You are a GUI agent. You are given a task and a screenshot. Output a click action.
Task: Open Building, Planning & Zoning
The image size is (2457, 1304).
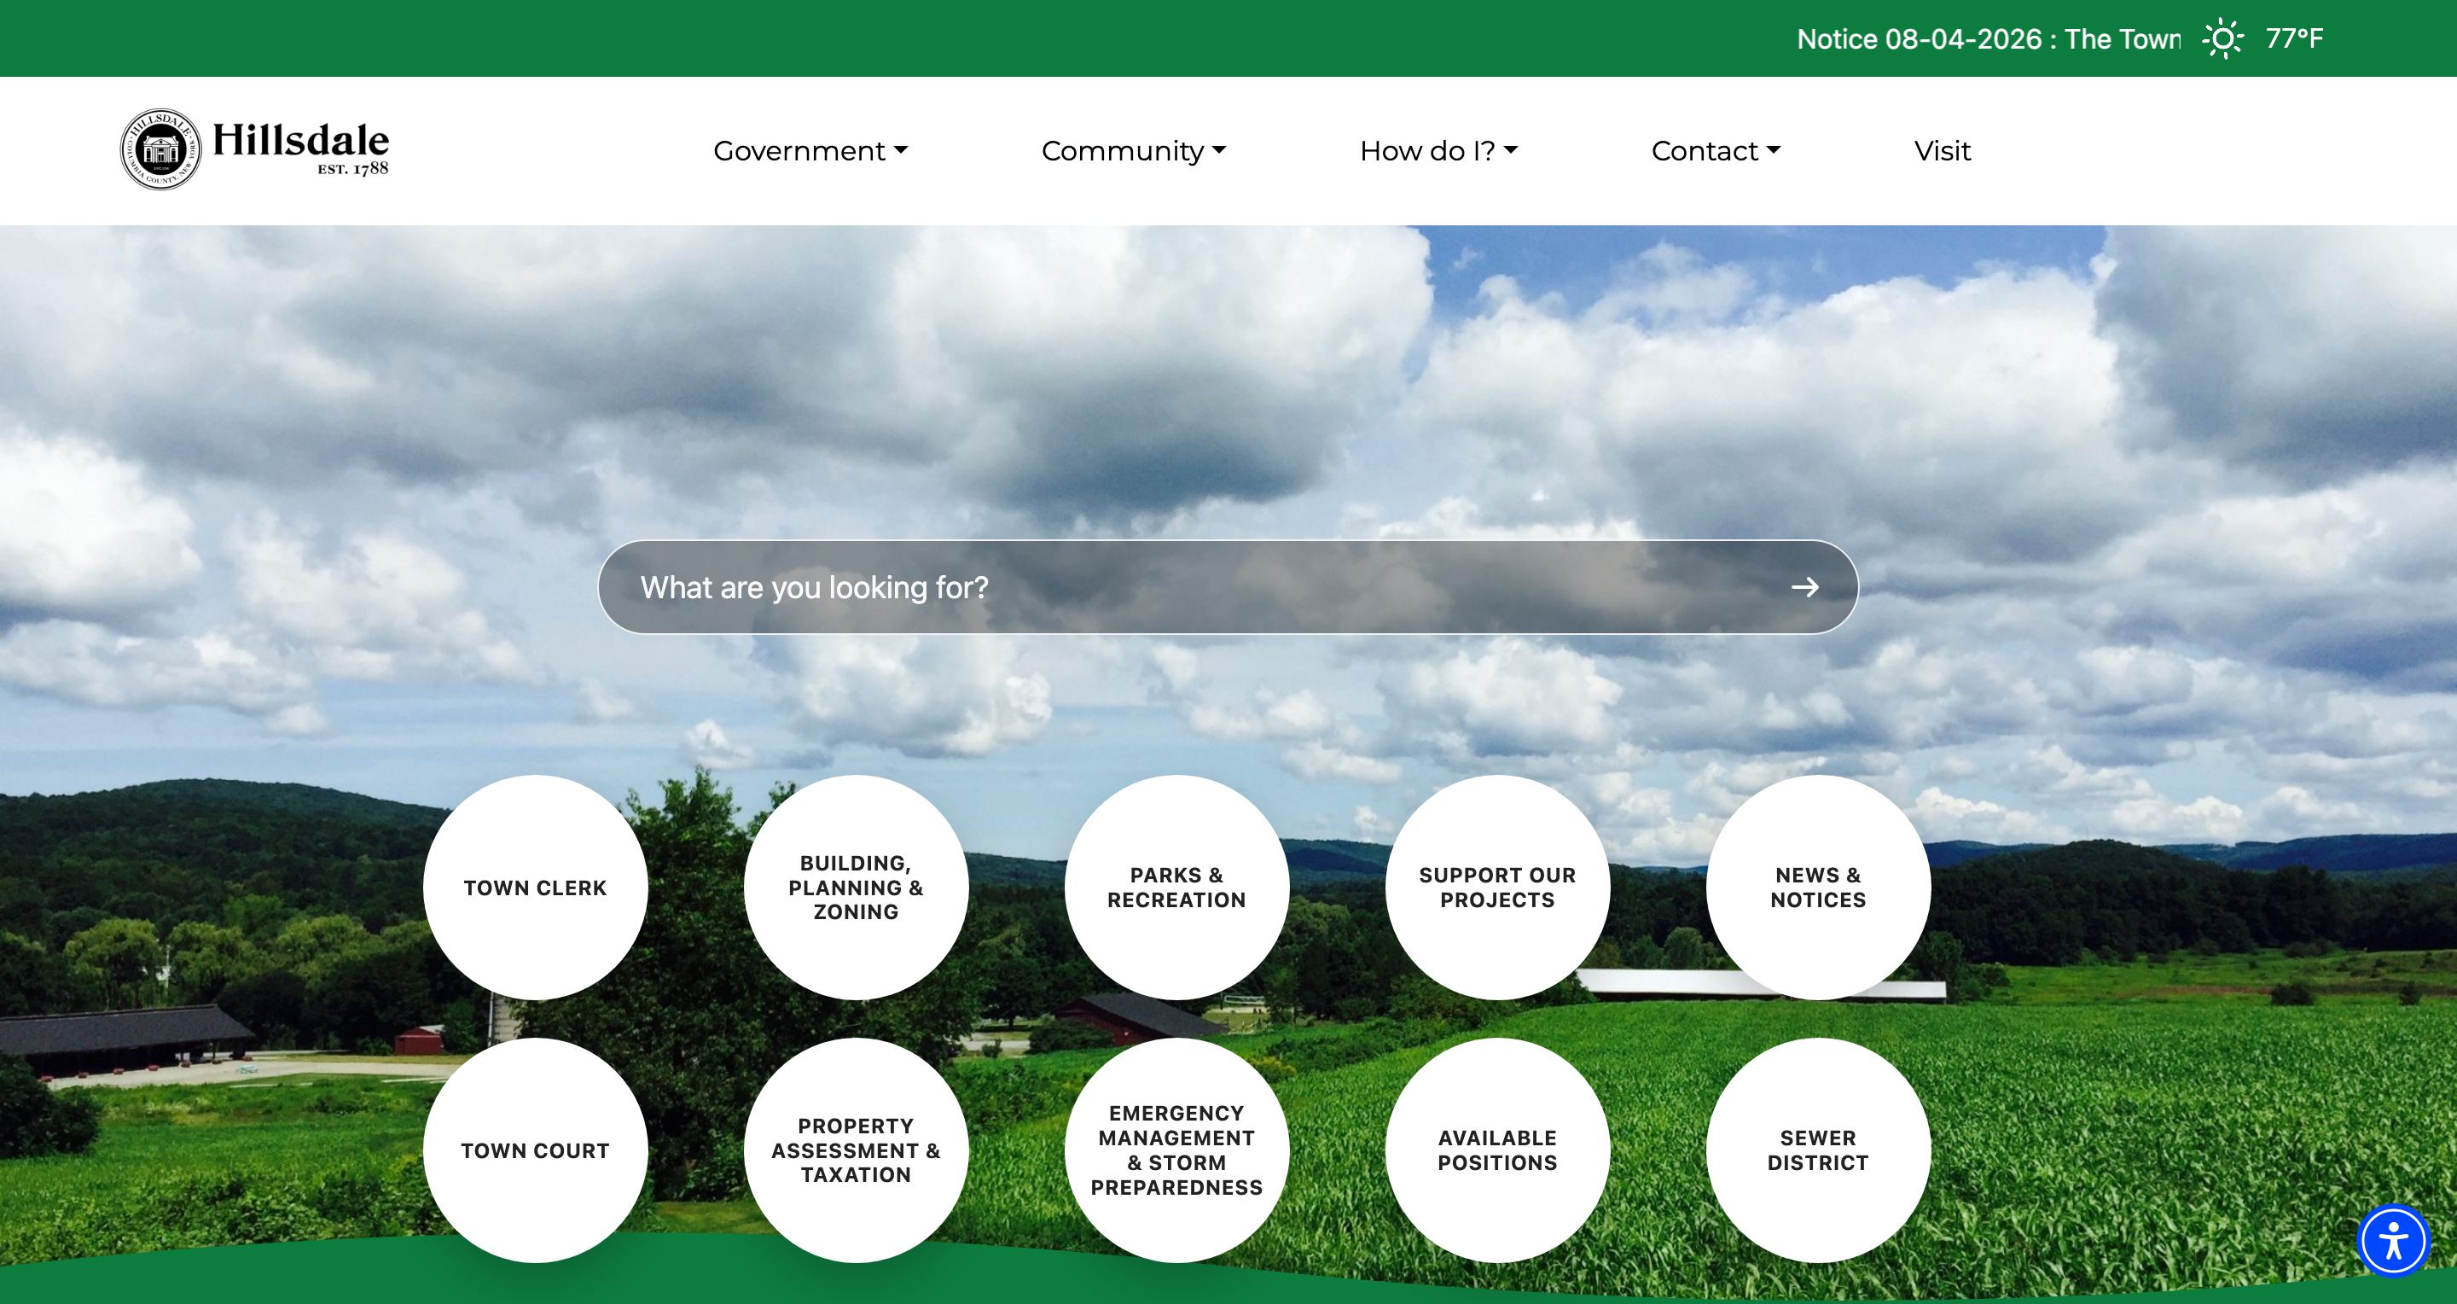coord(856,888)
